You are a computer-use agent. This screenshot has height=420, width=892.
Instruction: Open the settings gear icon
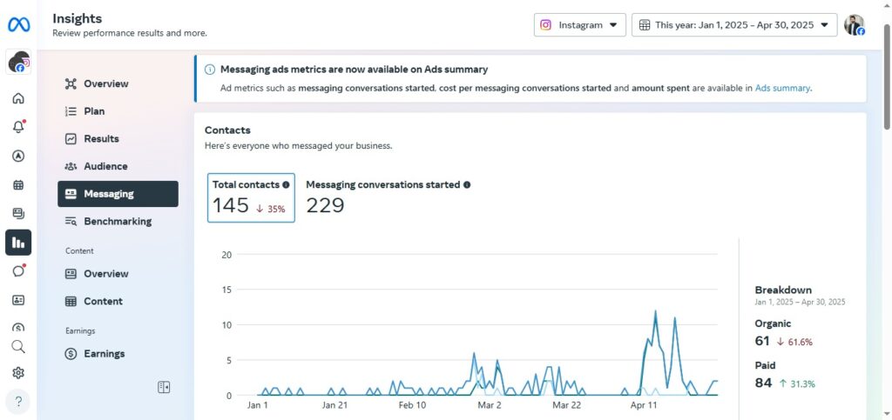coord(18,373)
